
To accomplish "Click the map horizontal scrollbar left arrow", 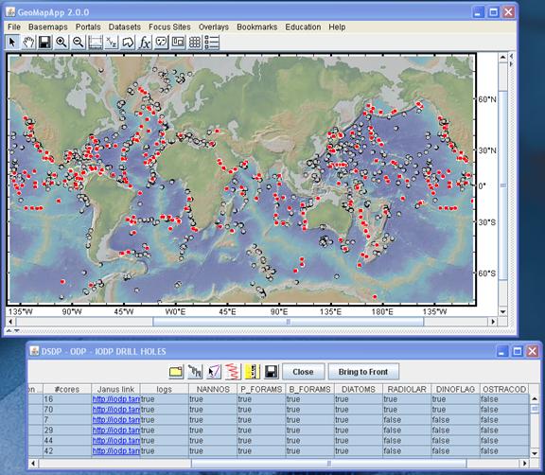I will pyautogui.click(x=10, y=322).
